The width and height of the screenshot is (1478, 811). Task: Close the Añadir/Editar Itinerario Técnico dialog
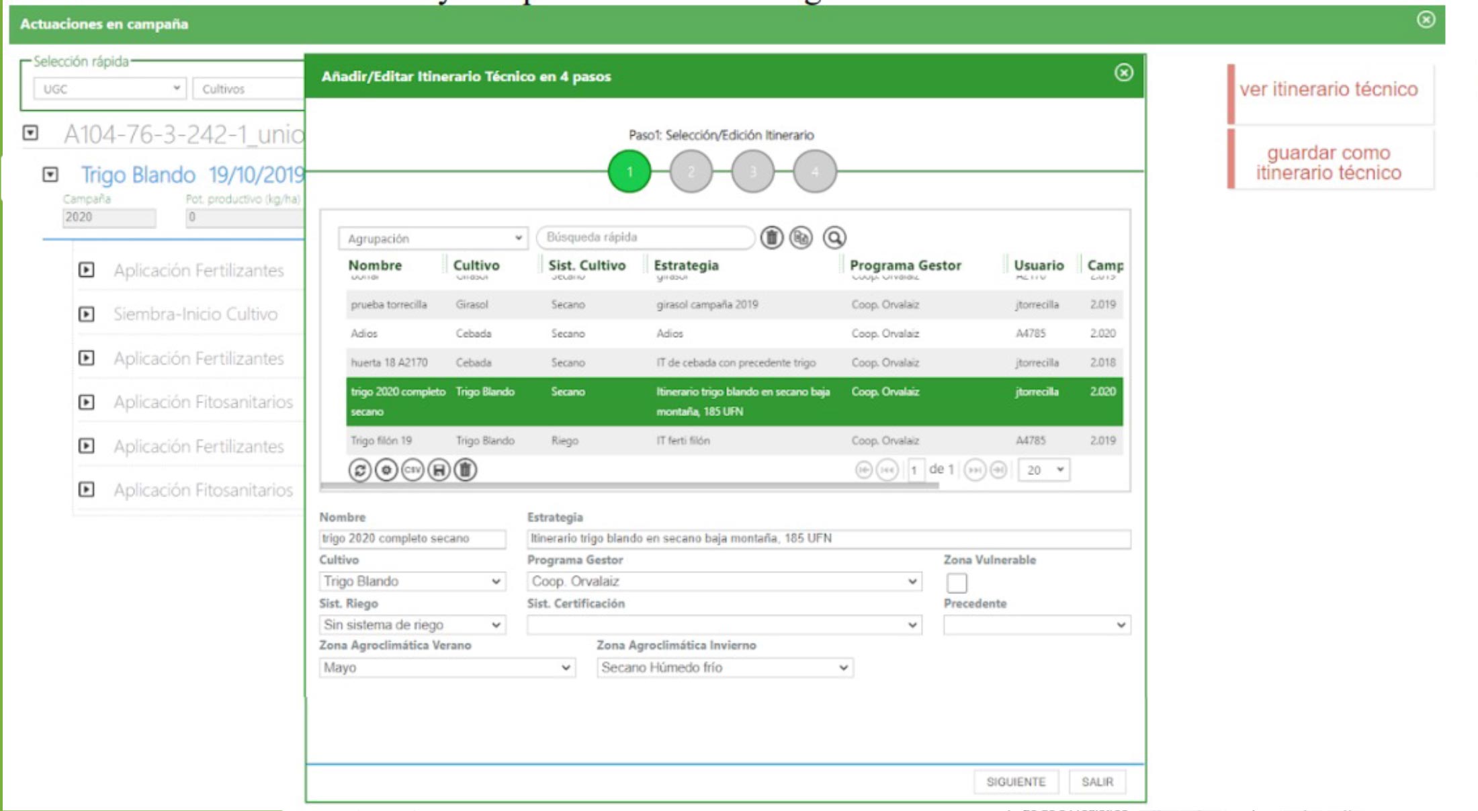pyautogui.click(x=1123, y=73)
